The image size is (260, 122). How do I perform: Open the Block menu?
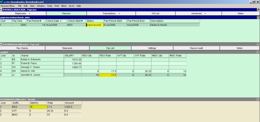[64, 6]
